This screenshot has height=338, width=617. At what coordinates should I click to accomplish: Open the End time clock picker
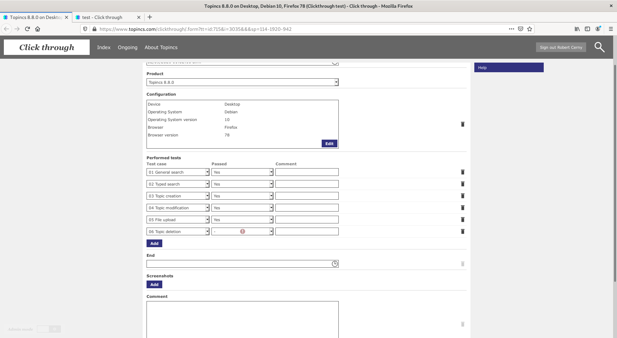(x=335, y=264)
